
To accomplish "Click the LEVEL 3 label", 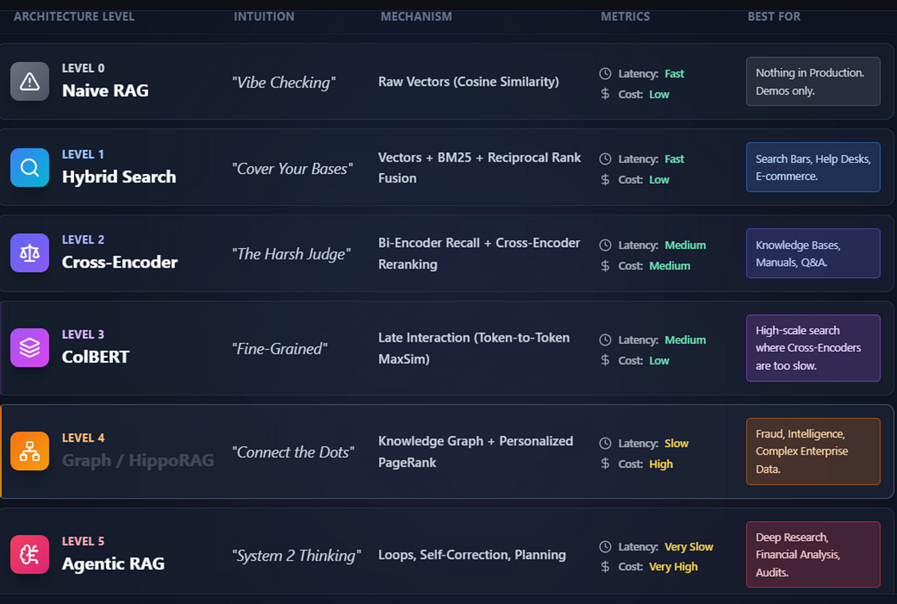I will click(x=83, y=334).
